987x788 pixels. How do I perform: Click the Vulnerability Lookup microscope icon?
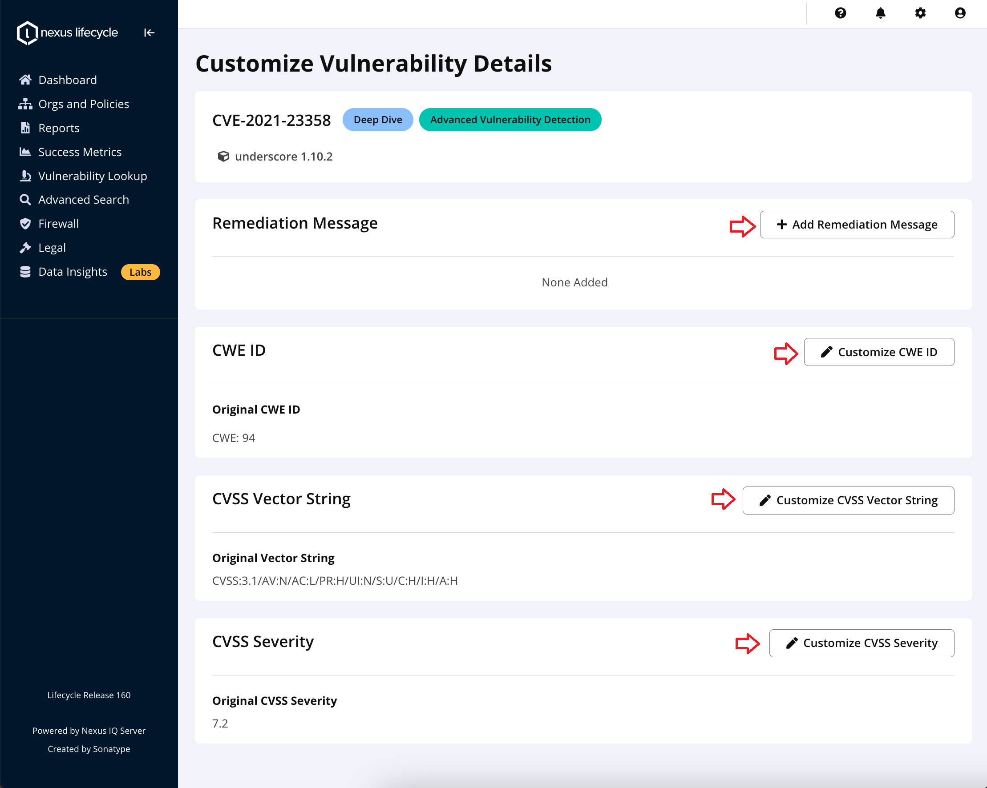point(25,176)
